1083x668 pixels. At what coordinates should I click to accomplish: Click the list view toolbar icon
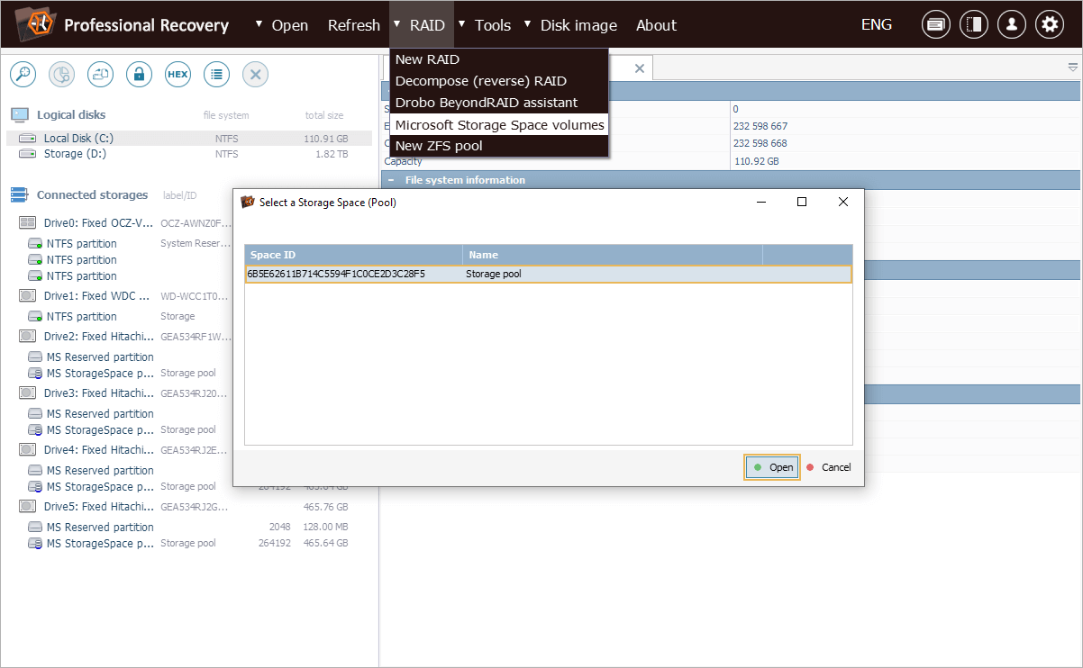216,75
